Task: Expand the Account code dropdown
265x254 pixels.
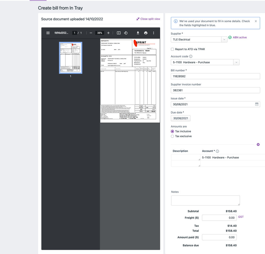Action: tap(236, 62)
